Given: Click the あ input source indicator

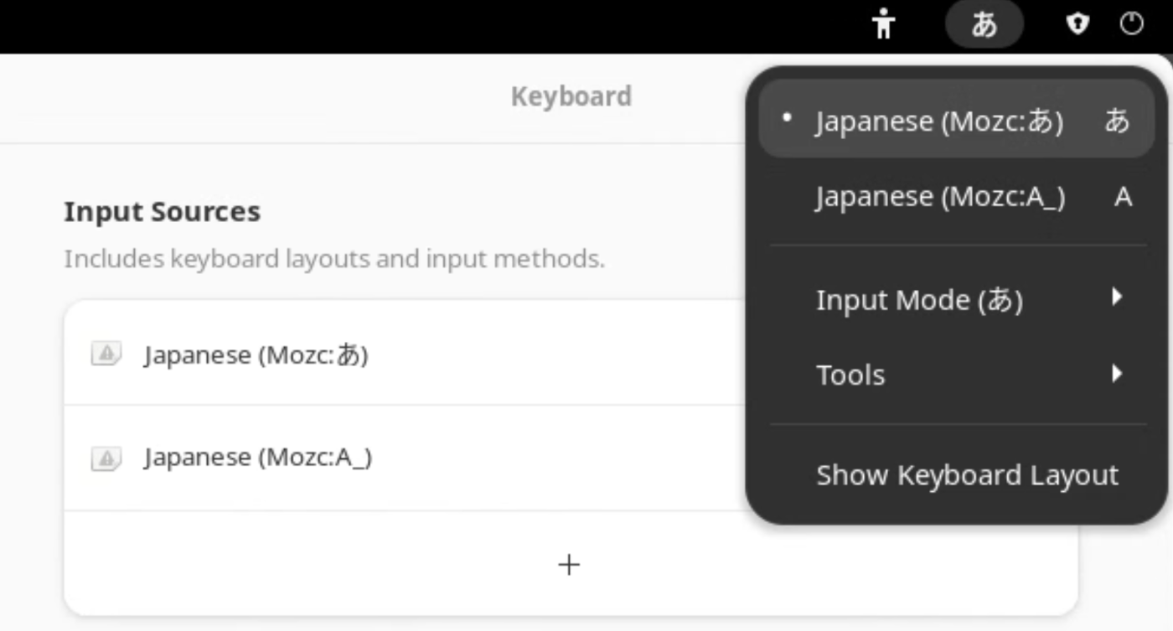Looking at the screenshot, I should coord(984,24).
